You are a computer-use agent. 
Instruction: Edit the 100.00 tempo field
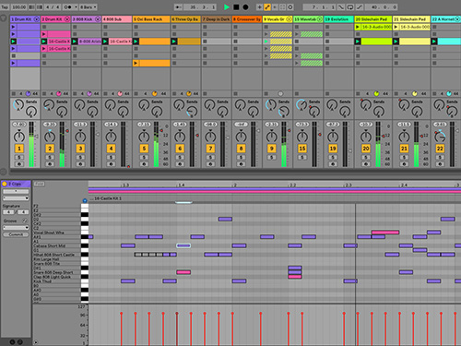18,6
